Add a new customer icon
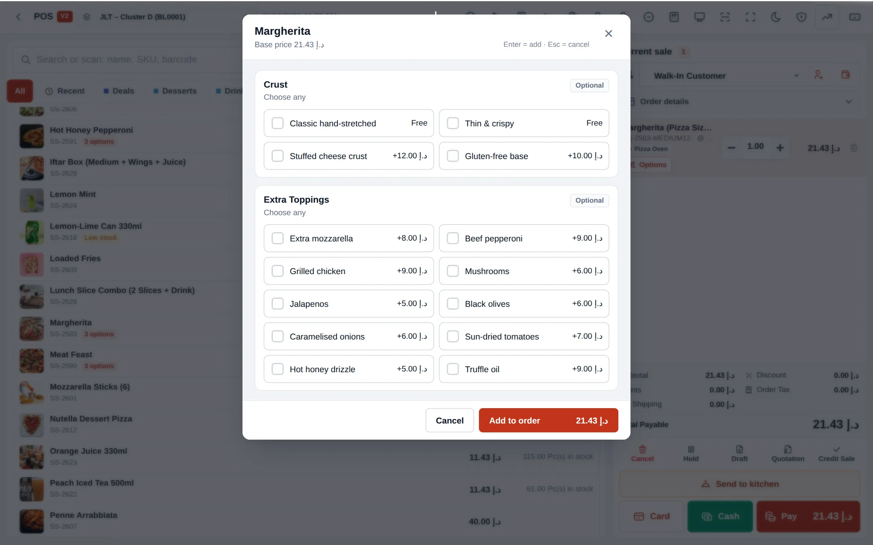The height and width of the screenshot is (545, 873). (x=818, y=75)
